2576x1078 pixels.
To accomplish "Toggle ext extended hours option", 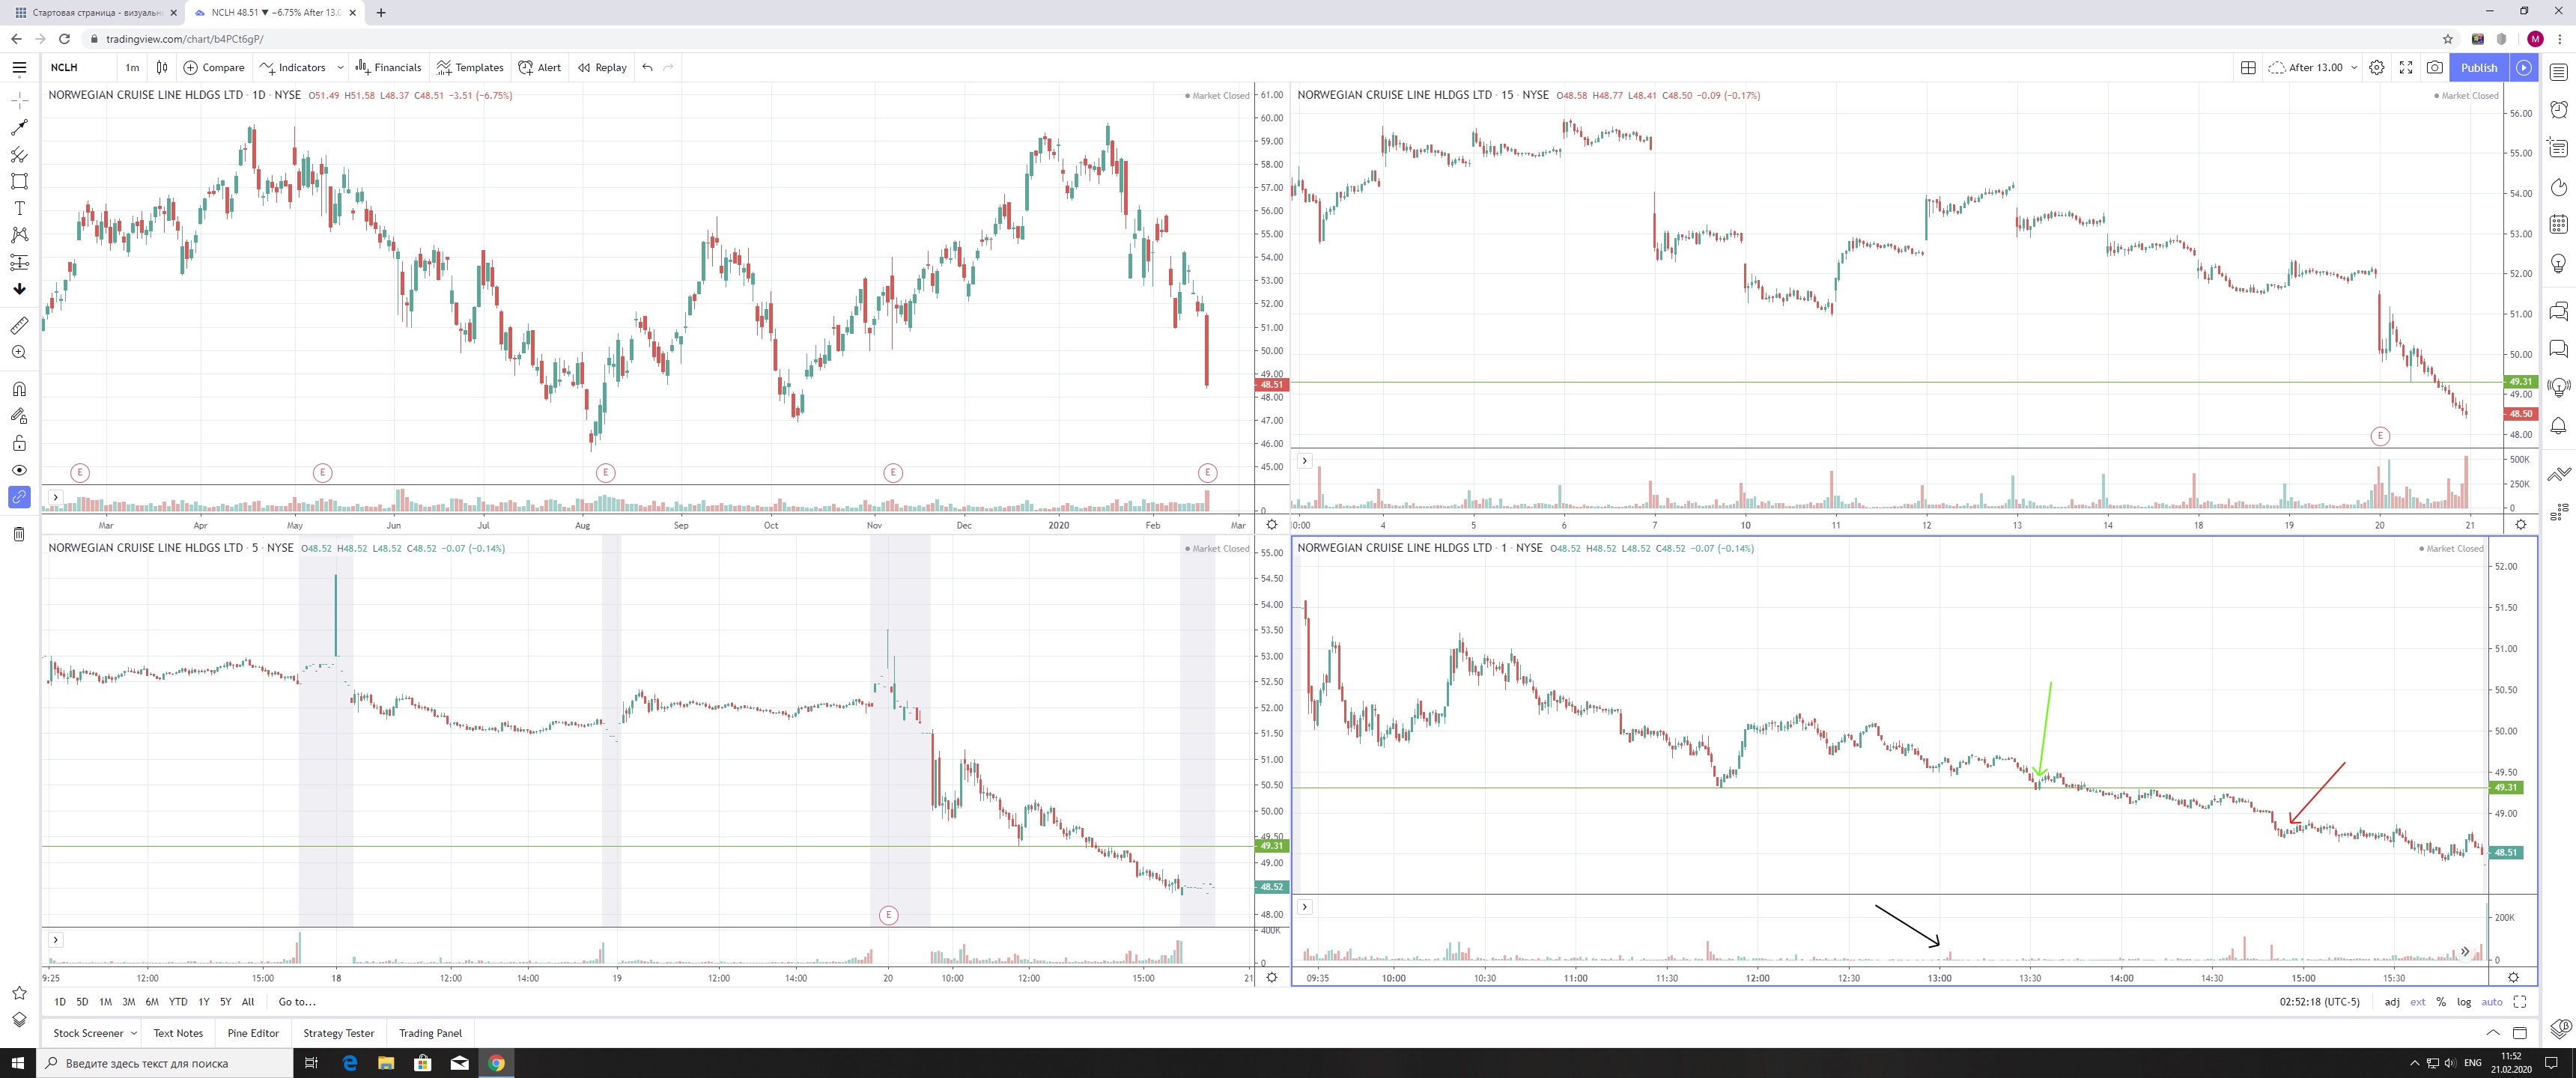I will [x=2417, y=1001].
